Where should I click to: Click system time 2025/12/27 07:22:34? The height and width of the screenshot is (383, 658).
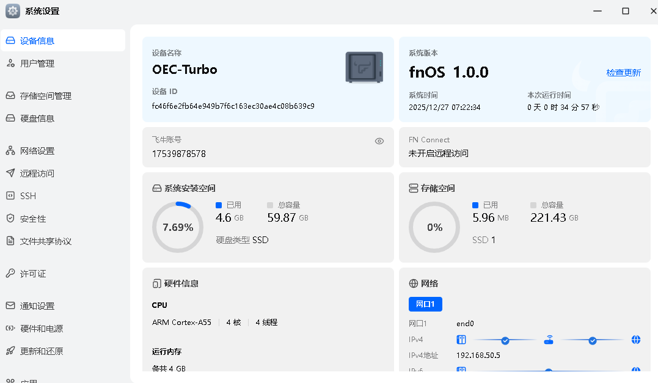click(444, 107)
